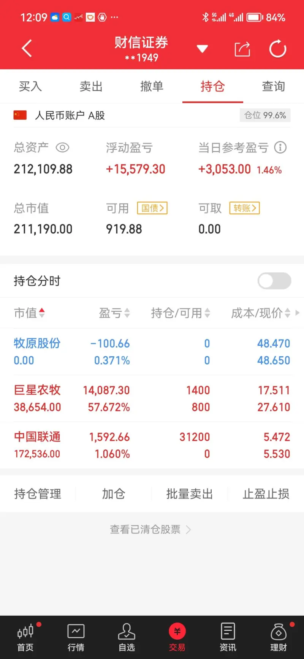Expand more columns with right arrow
Image resolution: width=304 pixels, height=659 pixels.
298,313
